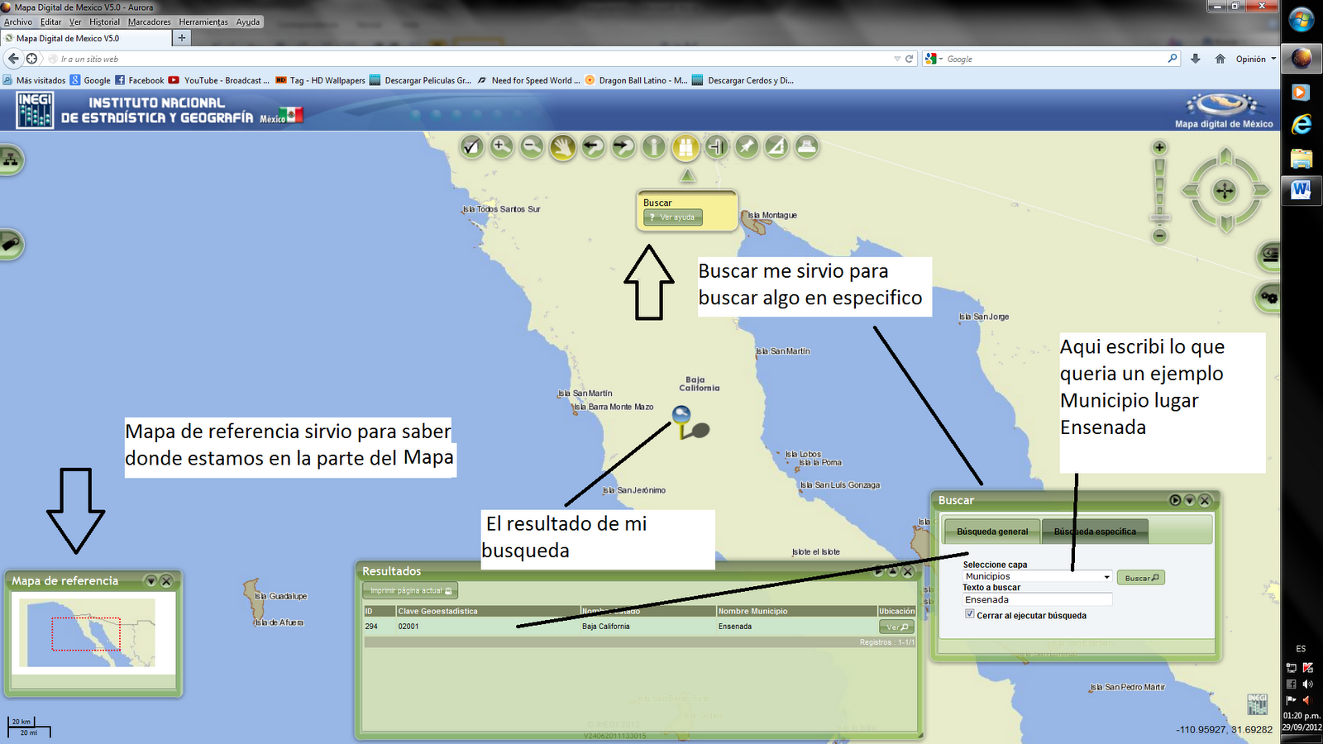This screenshot has height=744, width=1323.
Task: Toggle Cerrar al ejecutar búsqueda checkbox
Action: pyautogui.click(x=970, y=614)
